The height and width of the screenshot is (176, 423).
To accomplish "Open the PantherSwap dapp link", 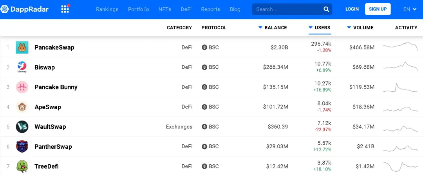I will (53, 147).
